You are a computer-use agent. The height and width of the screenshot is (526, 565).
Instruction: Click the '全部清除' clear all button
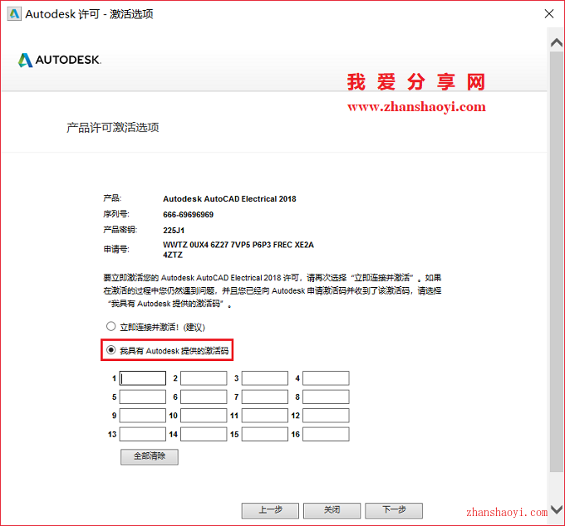[150, 456]
